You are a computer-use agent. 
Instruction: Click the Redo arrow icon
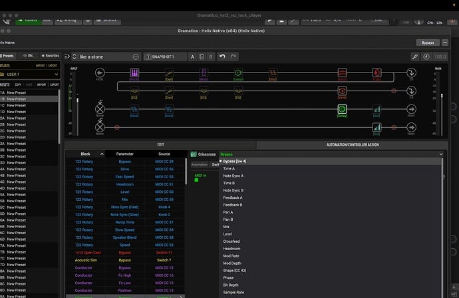tap(233, 57)
